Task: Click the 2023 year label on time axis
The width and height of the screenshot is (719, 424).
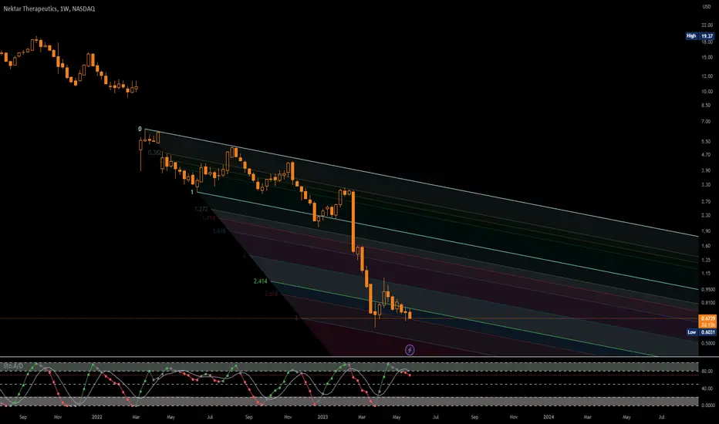Action: pyautogui.click(x=322, y=417)
